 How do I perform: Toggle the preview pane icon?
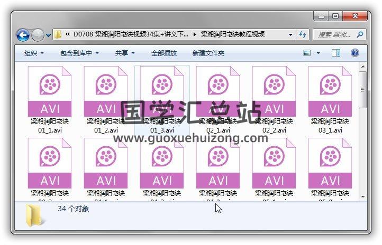click(x=336, y=53)
